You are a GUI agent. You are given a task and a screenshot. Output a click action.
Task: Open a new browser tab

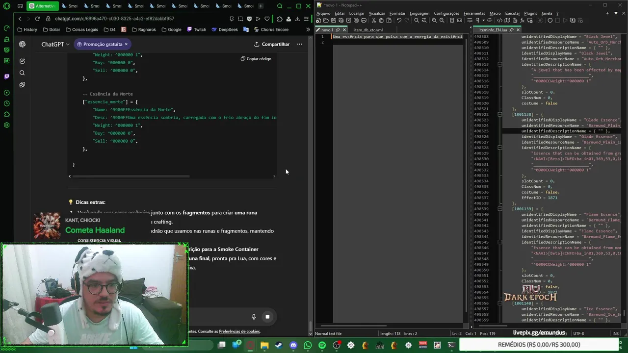point(261,6)
